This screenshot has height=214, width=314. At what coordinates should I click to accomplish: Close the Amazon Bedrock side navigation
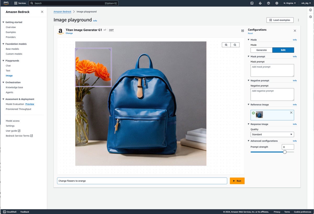[x=42, y=12]
